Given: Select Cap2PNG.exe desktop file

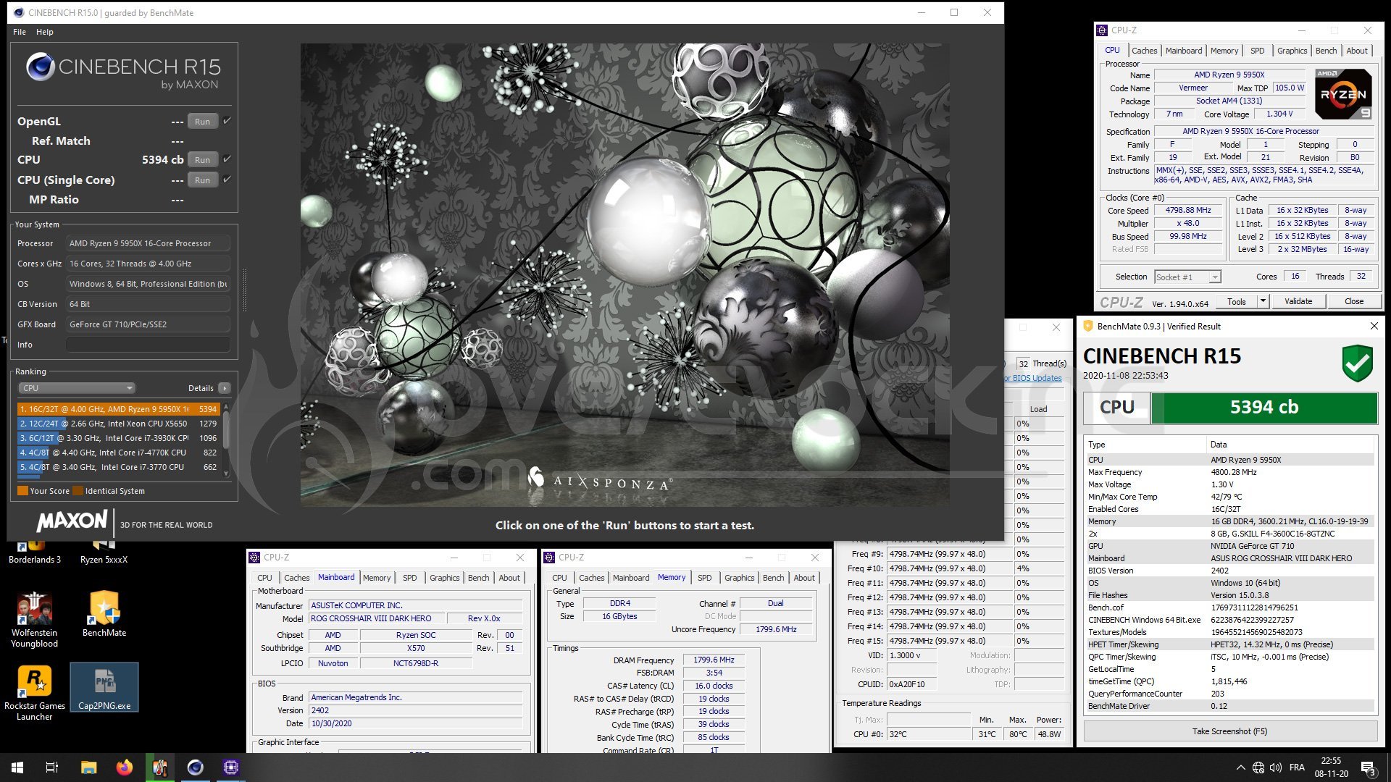Looking at the screenshot, I should pyautogui.click(x=104, y=687).
